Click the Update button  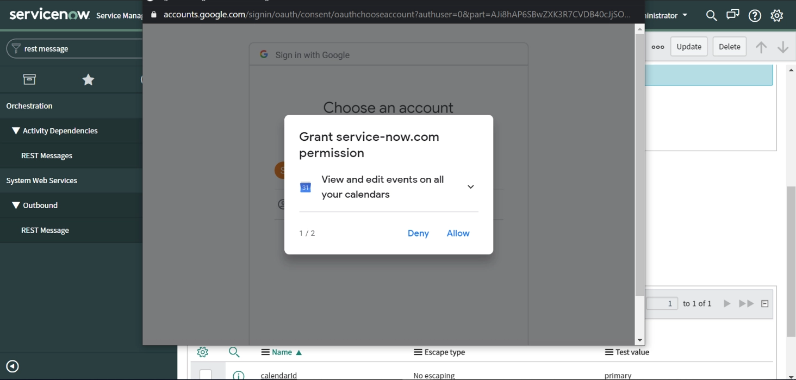[689, 47]
